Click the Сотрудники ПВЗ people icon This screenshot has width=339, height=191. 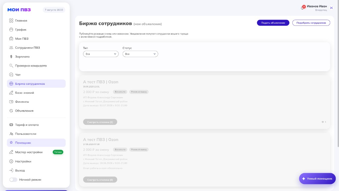[11, 48]
